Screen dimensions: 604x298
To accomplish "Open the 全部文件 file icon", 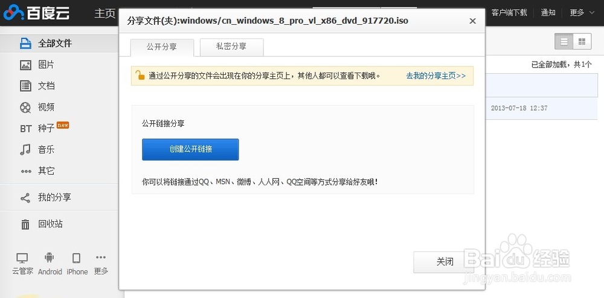I will (25, 43).
